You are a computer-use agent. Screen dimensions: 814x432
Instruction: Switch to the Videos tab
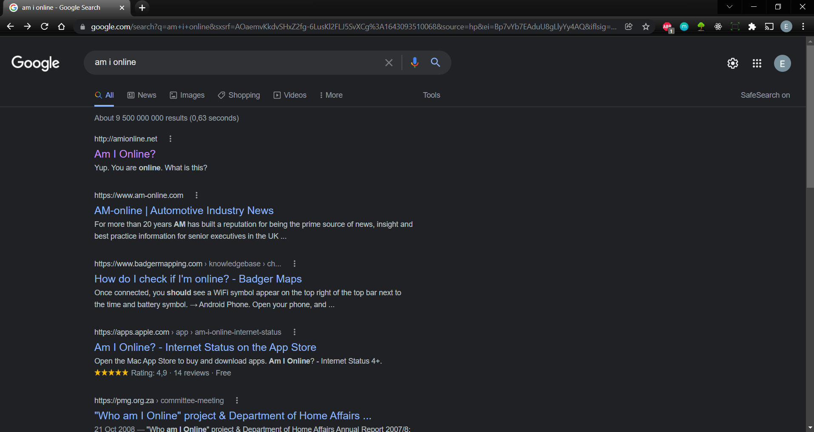point(290,95)
